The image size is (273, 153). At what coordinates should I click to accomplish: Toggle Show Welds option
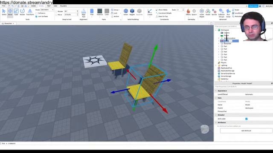coord(161,10)
